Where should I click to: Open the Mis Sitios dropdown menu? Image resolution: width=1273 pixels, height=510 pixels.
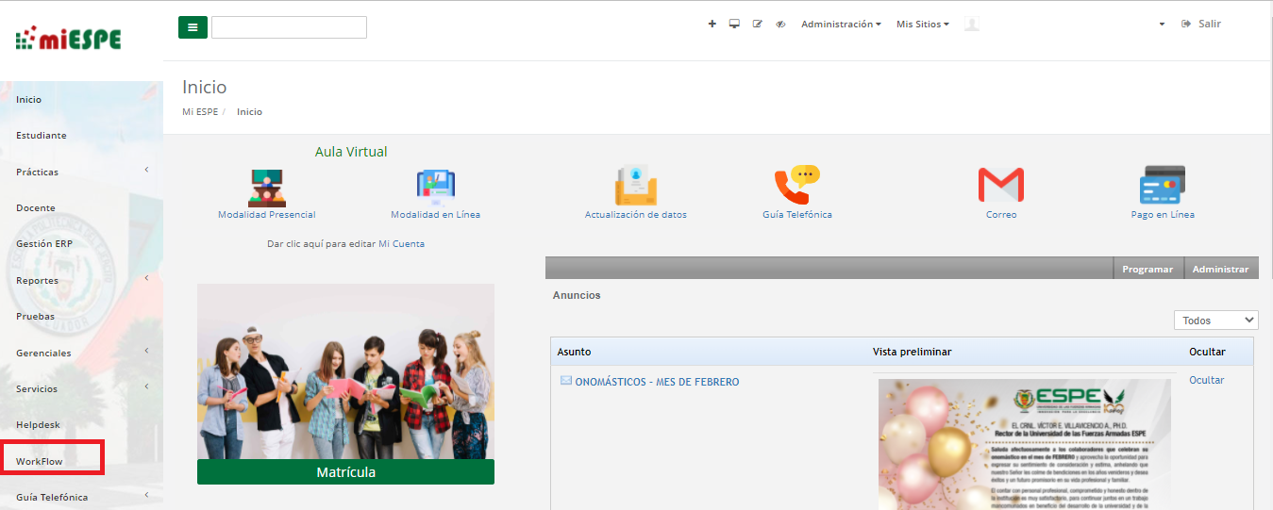click(922, 25)
